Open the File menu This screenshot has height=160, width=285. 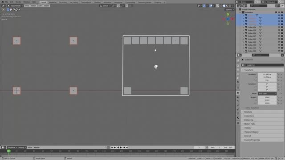7,2
